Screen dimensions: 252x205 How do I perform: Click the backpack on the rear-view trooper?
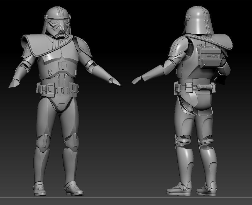coord(209,55)
